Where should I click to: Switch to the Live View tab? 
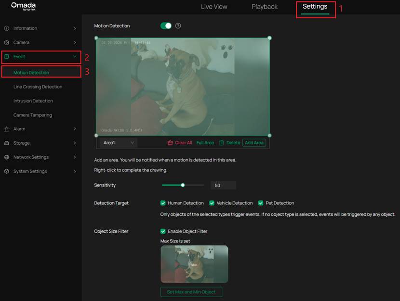[x=214, y=7]
